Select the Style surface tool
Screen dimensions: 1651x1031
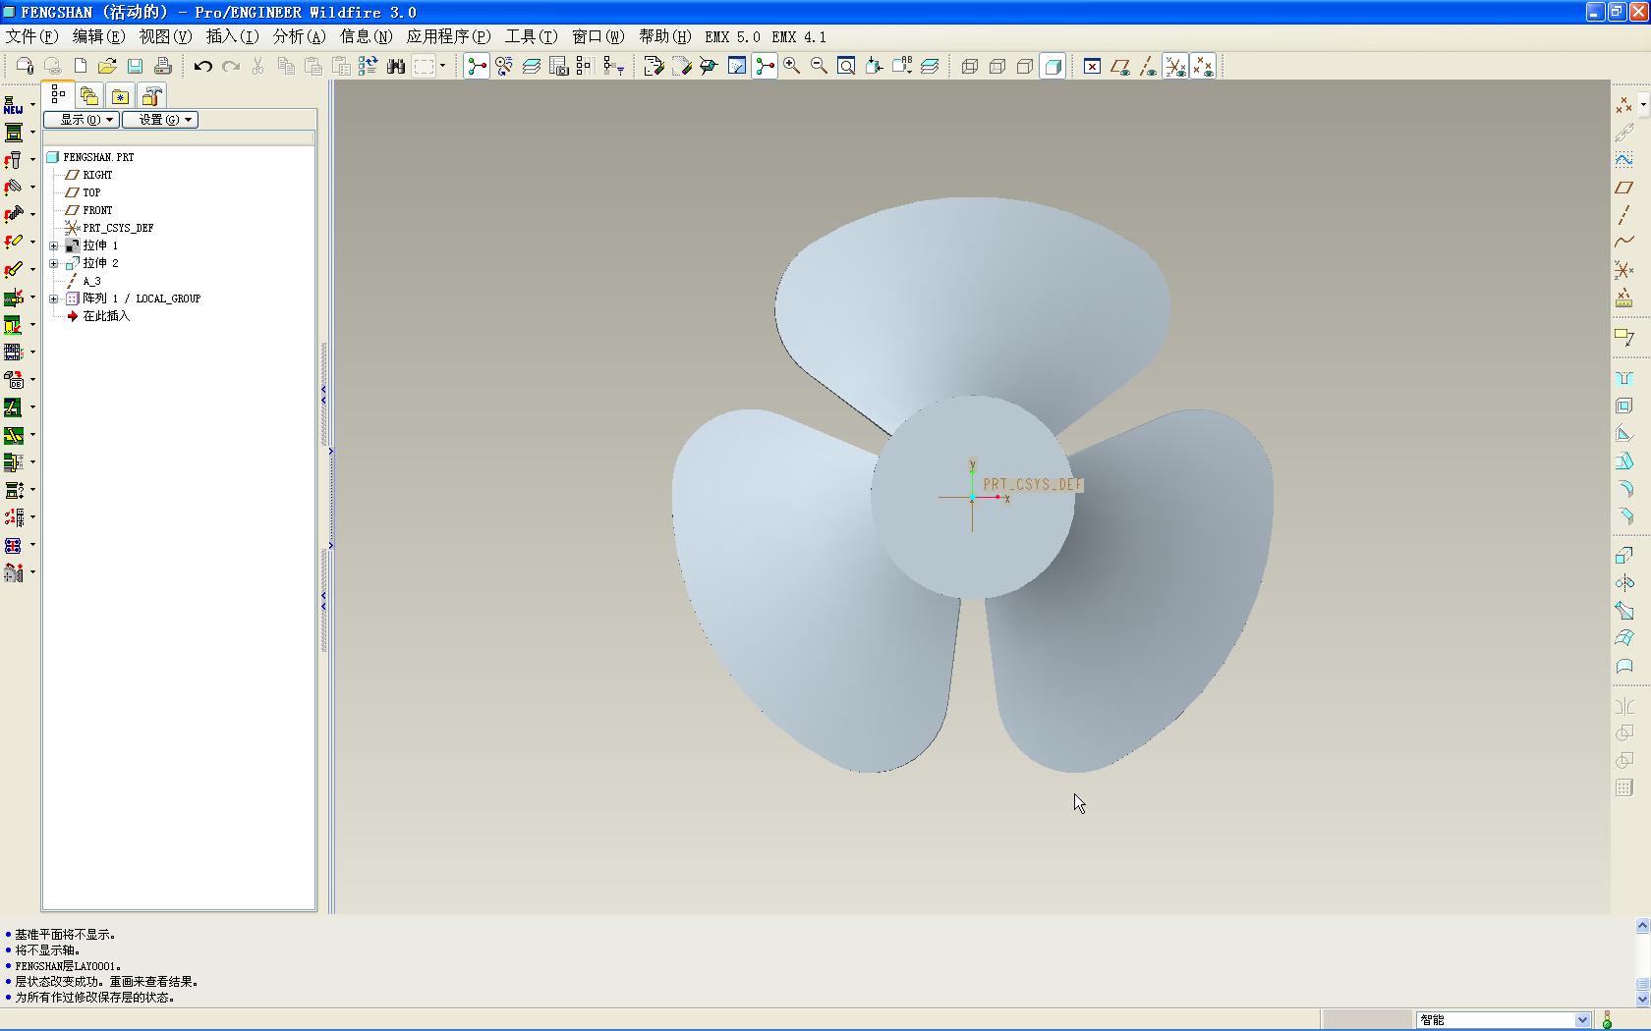[1623, 666]
